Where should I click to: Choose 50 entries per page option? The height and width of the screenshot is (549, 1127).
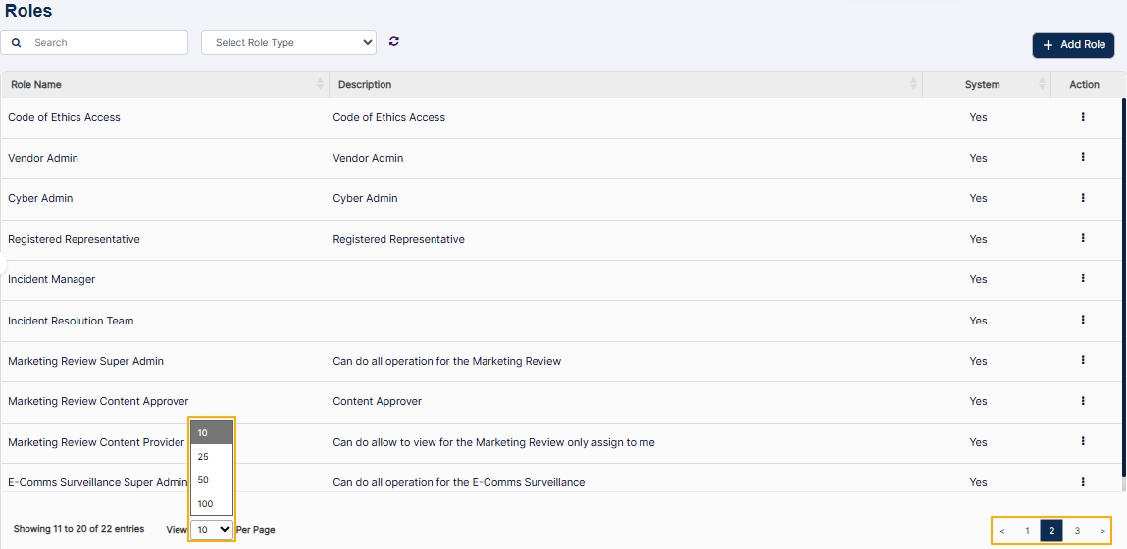(212, 480)
